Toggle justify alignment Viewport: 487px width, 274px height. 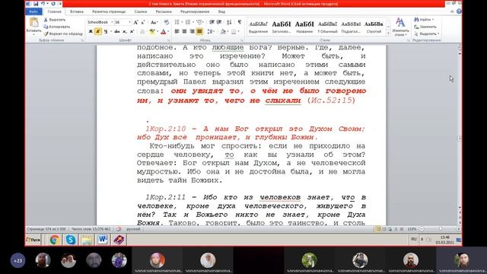[199, 31]
